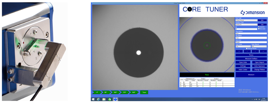Open Internet Explorer from the taskbar
The image size is (269, 104).
click(x=98, y=99)
